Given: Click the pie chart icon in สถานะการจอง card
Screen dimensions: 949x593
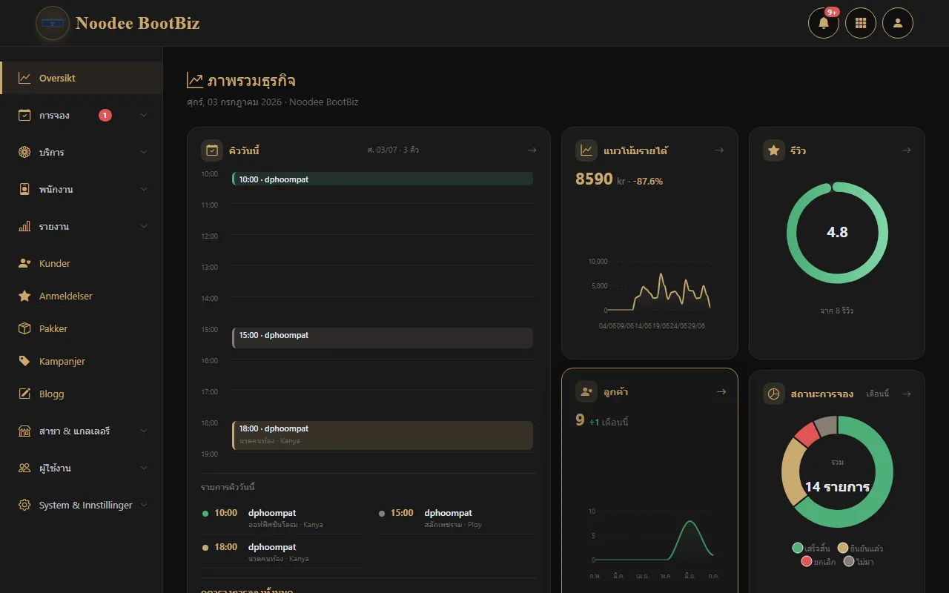Looking at the screenshot, I should pyautogui.click(x=774, y=394).
